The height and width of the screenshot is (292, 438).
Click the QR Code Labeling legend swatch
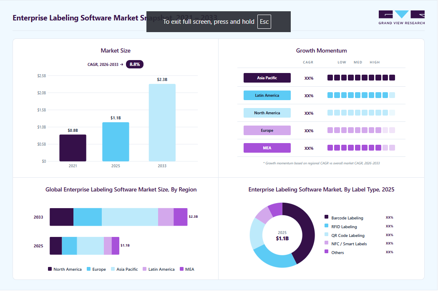326,234
